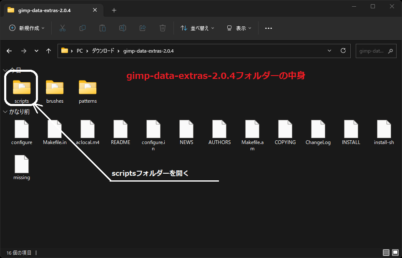The width and height of the screenshot is (402, 258).
Task: Click the Rename icon in toolbar
Action: point(122,28)
